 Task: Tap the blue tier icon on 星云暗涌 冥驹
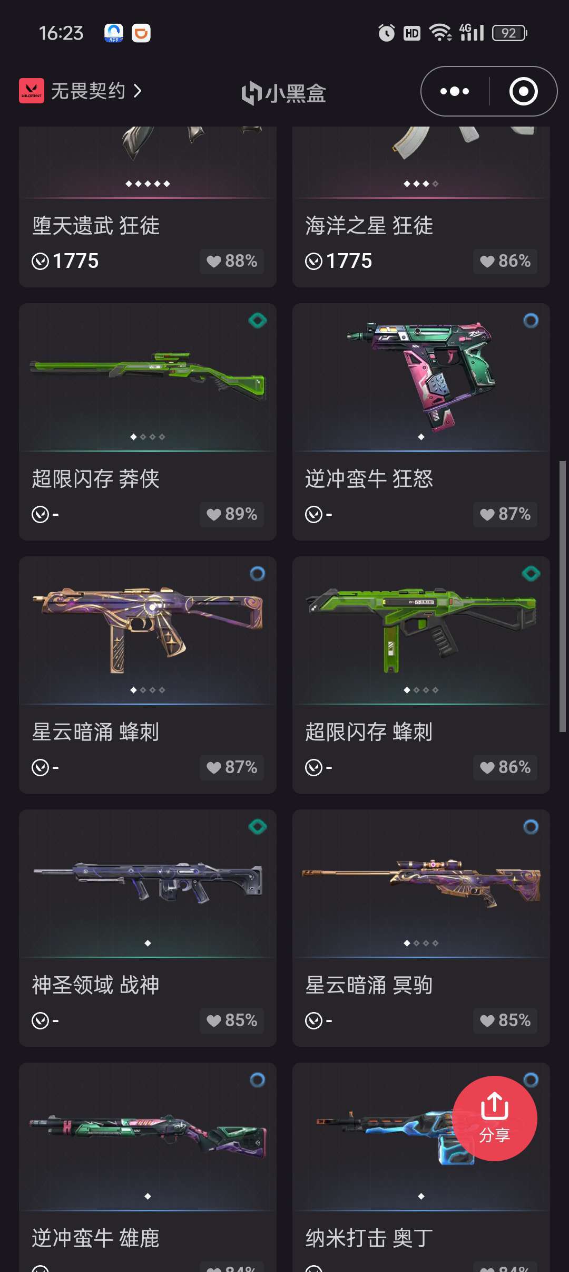(531, 827)
